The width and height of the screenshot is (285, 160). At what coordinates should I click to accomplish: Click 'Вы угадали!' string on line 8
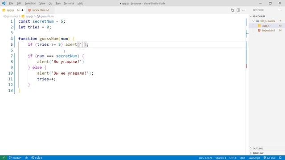pos(66,62)
